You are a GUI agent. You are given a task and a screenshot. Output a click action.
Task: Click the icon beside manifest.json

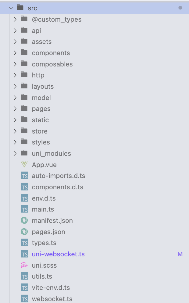24,220
